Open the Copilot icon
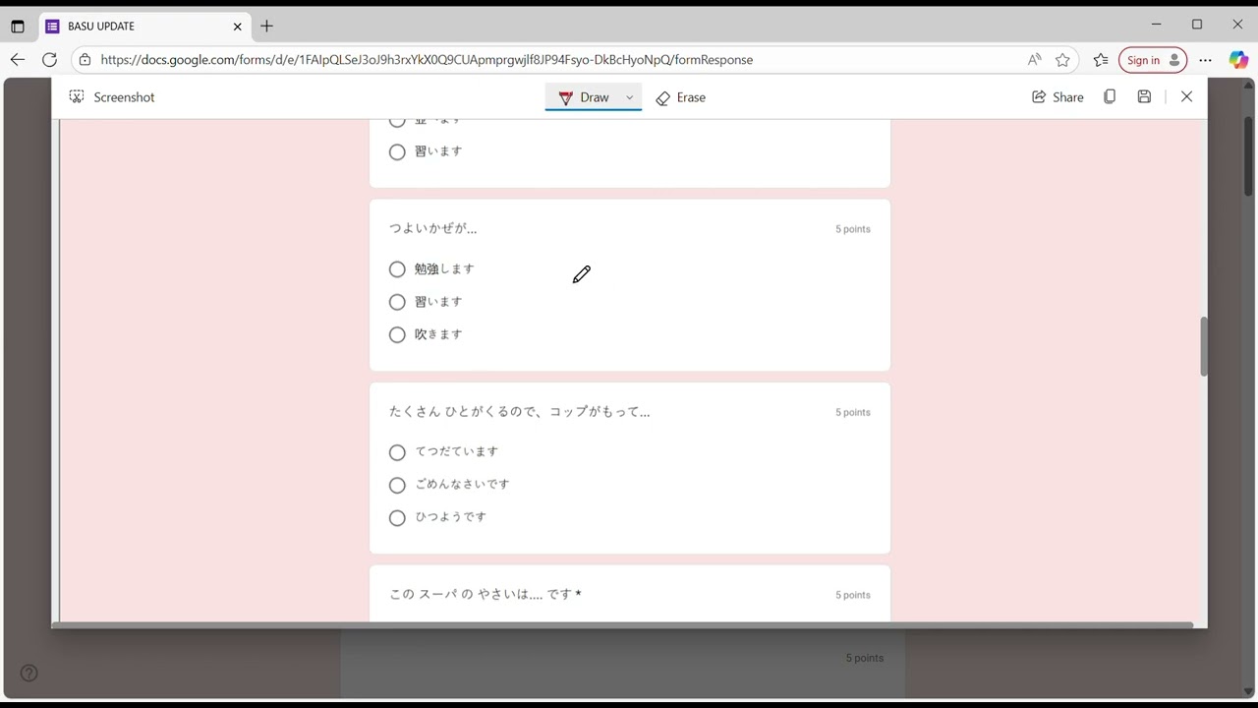 1238,60
